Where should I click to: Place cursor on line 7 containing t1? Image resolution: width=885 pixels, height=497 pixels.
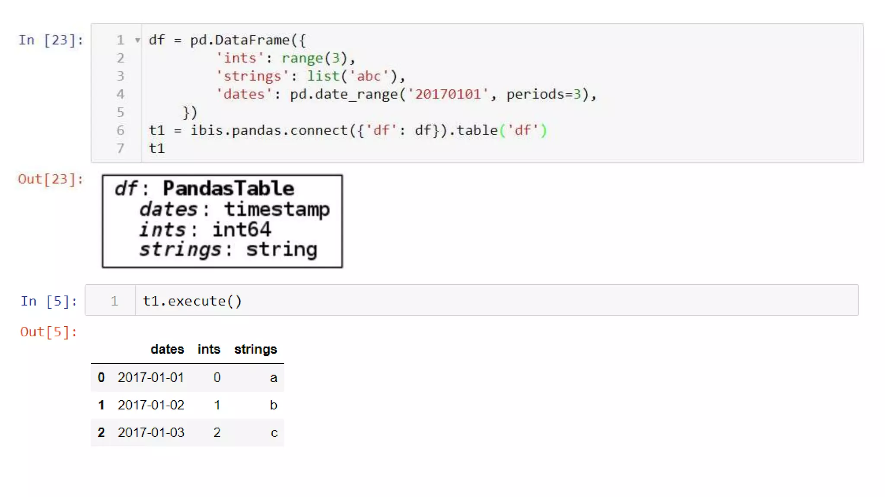(x=157, y=148)
